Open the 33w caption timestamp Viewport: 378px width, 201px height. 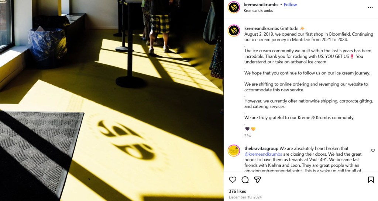(x=248, y=136)
